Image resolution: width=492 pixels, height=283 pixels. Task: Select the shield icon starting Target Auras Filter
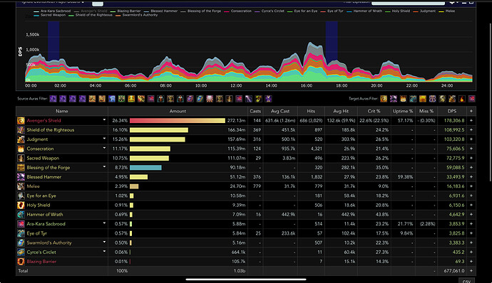(x=384, y=99)
